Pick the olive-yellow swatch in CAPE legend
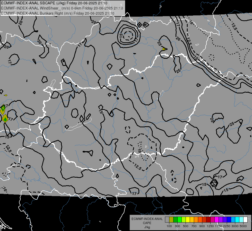This screenshot has height=231, width=252. (x=171, y=220)
